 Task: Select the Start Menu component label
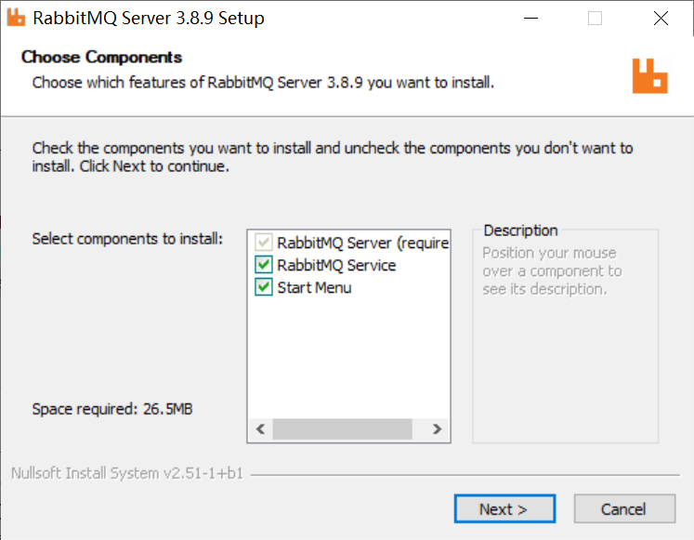314,288
